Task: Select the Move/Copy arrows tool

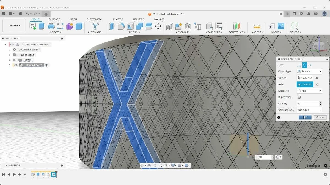Action: tap(158, 26)
